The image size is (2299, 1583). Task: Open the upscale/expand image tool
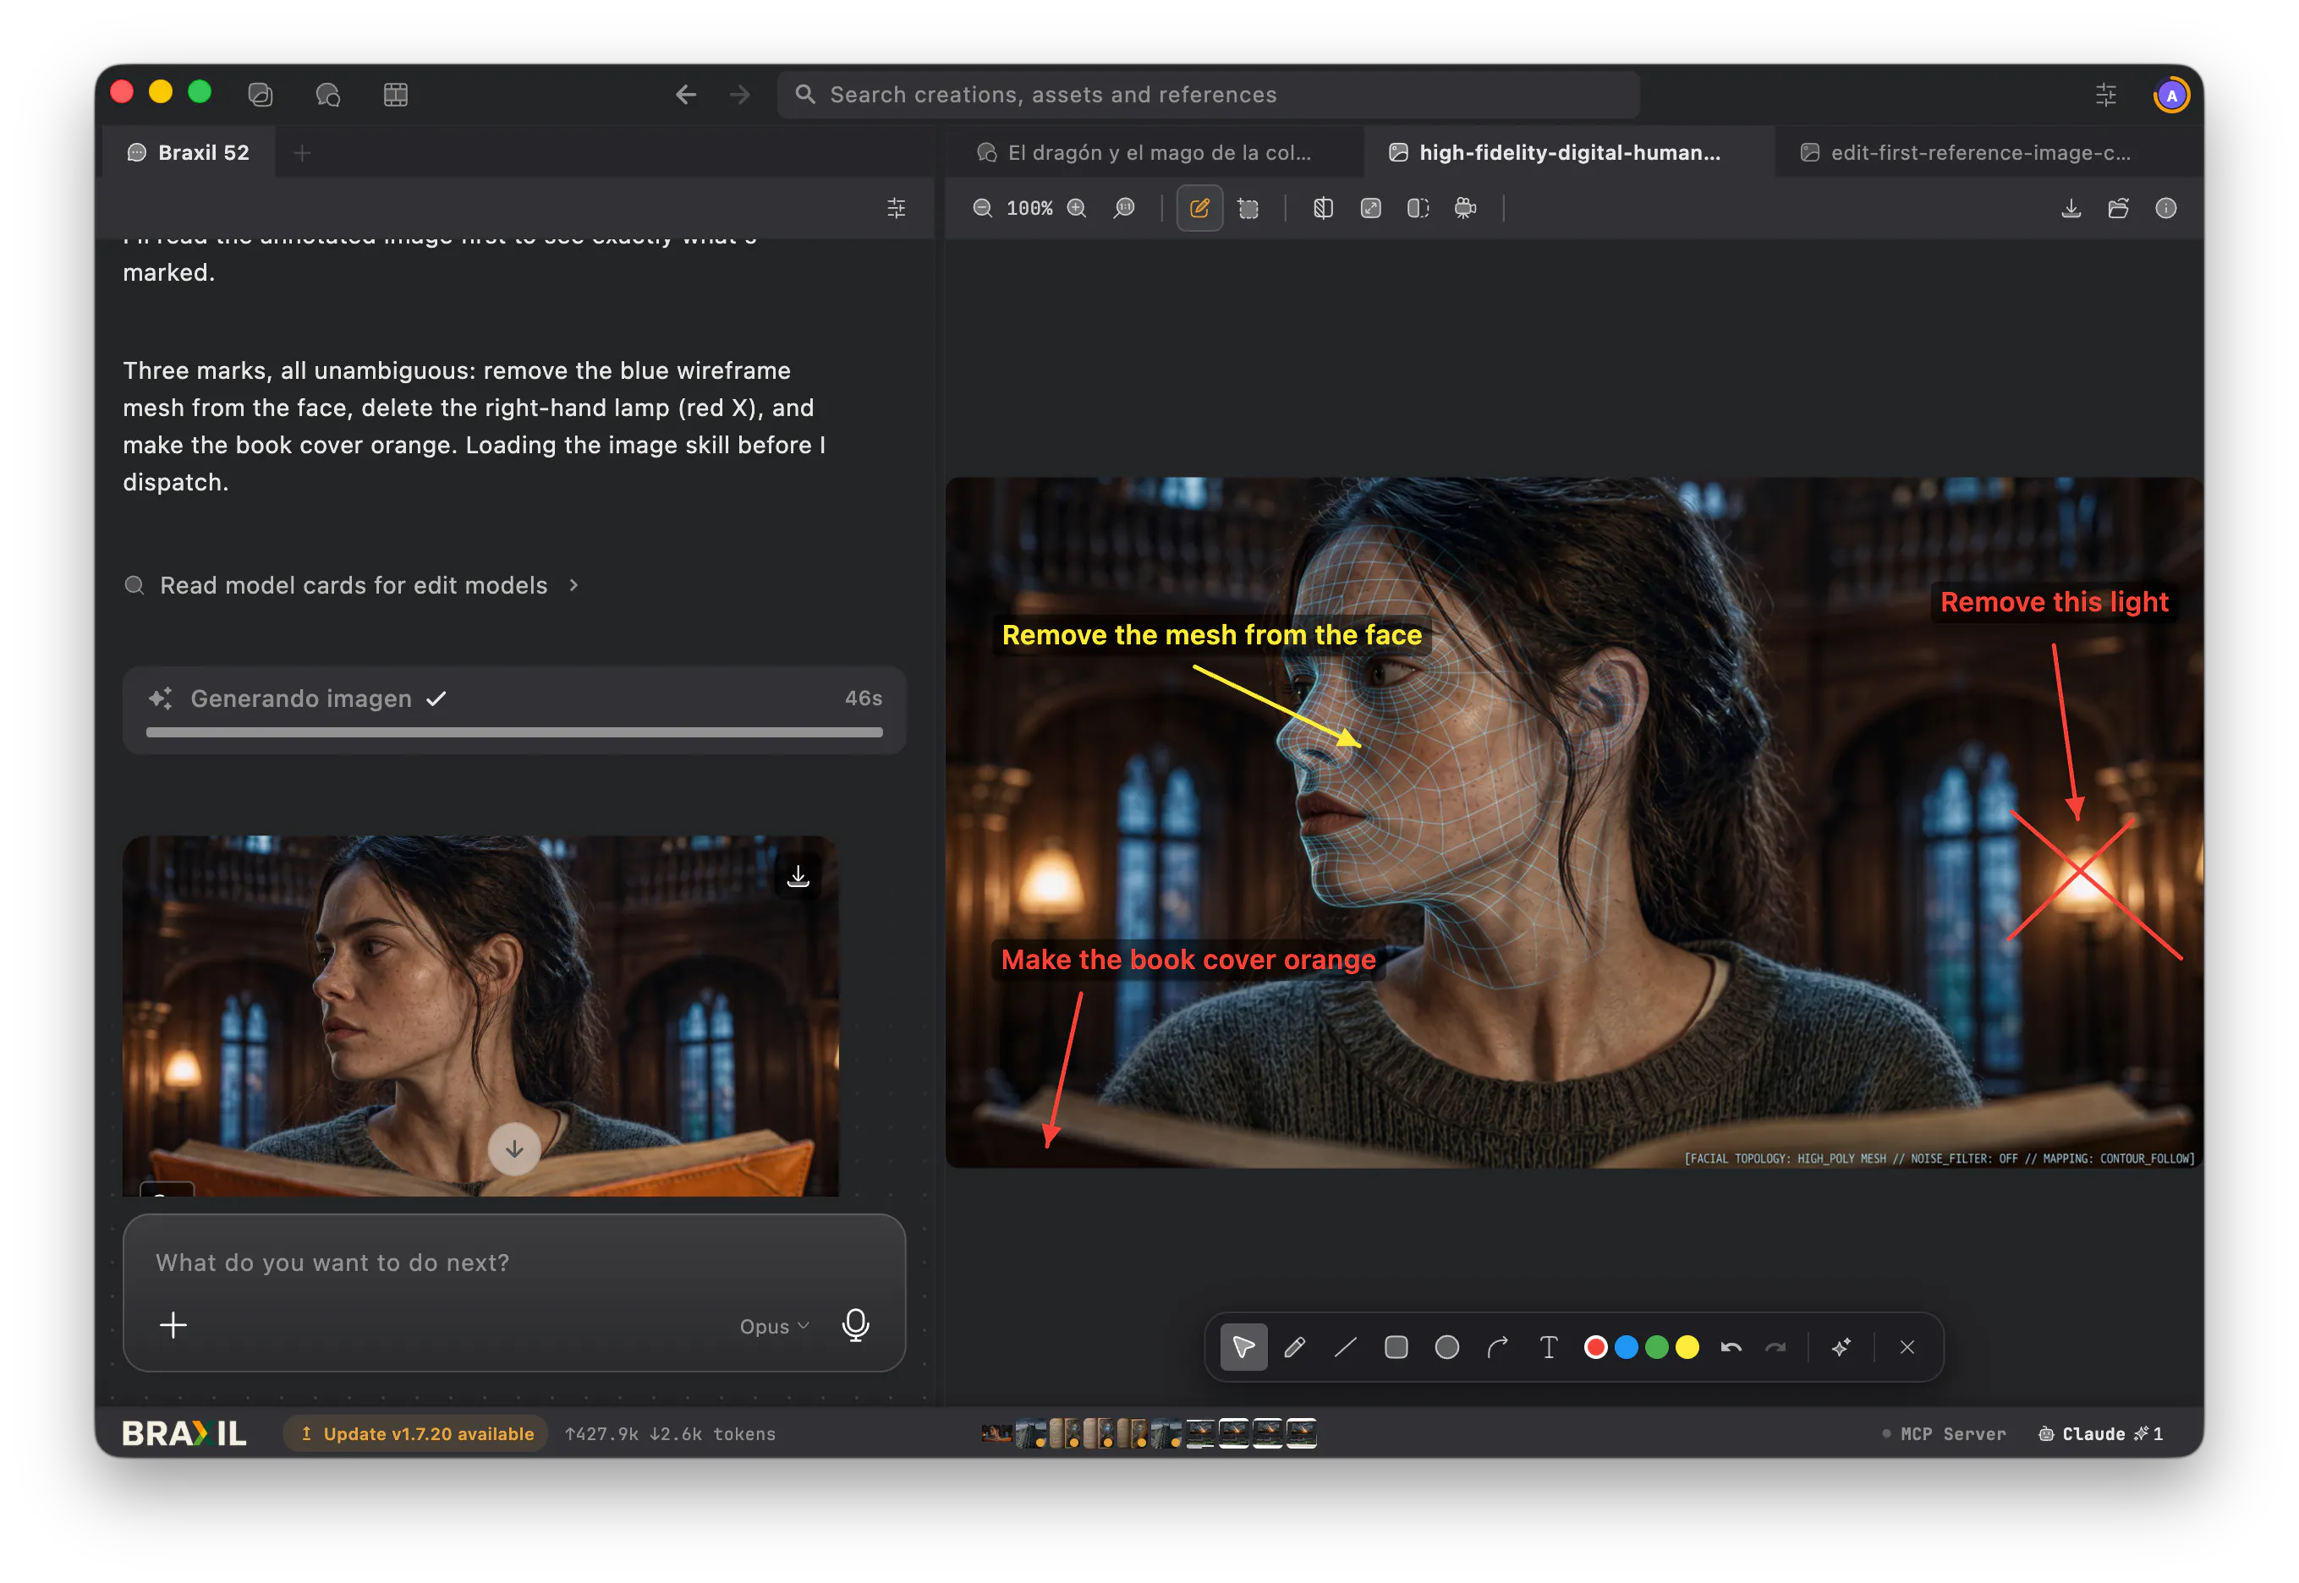pos(1369,208)
